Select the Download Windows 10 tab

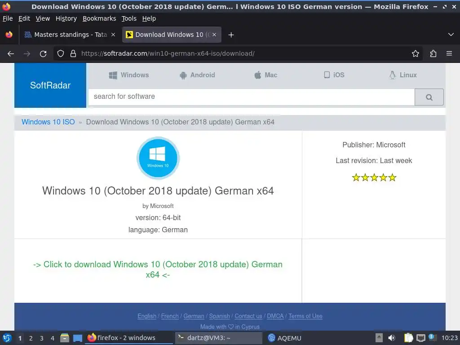click(172, 35)
